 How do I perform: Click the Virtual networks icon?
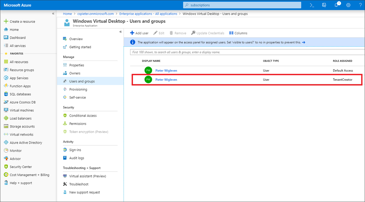6,134
